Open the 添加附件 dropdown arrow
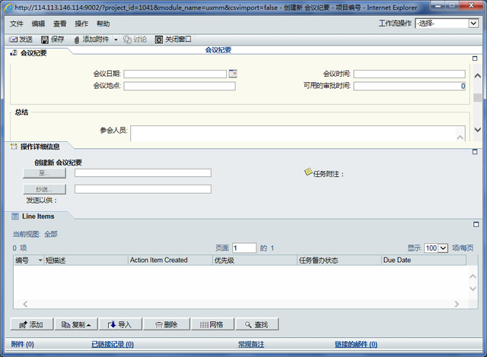Image resolution: width=487 pixels, height=357 pixels. pos(116,39)
